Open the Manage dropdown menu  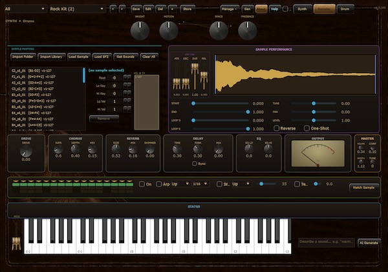pyautogui.click(x=230, y=9)
